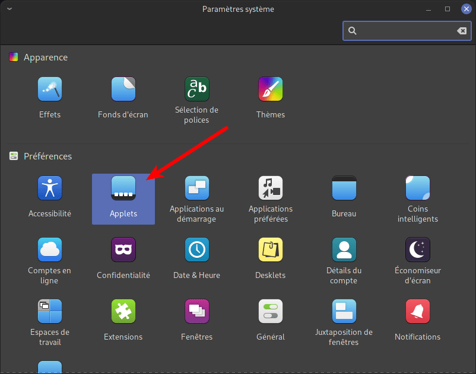Open Fonds d'écran wallpaper settings

tap(123, 89)
